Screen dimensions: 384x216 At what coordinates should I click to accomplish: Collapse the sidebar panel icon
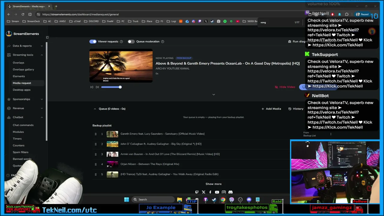point(47,37)
